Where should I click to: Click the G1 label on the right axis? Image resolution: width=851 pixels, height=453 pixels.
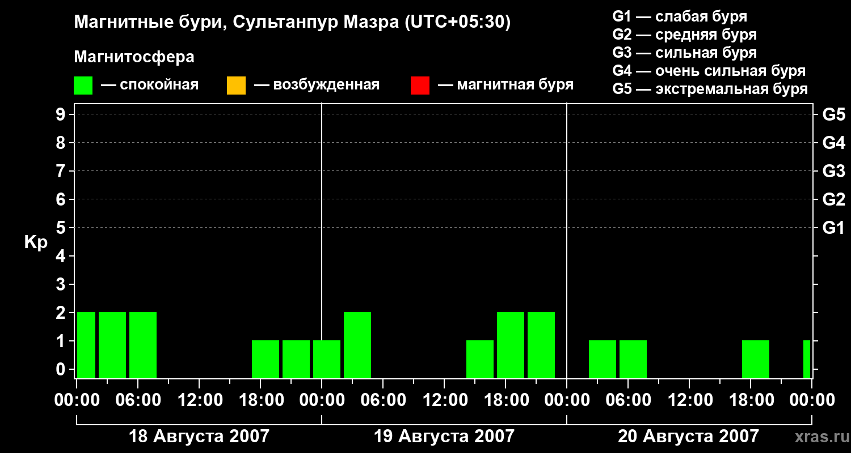click(x=833, y=228)
